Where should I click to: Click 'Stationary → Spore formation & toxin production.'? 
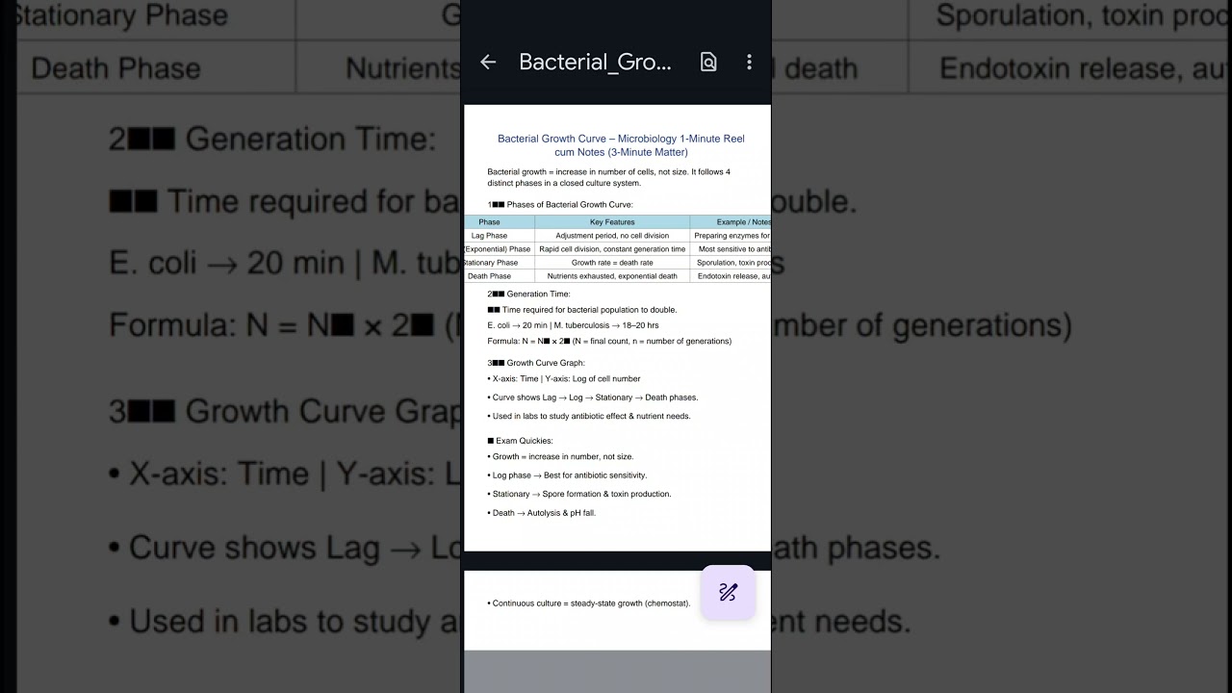[579, 494]
